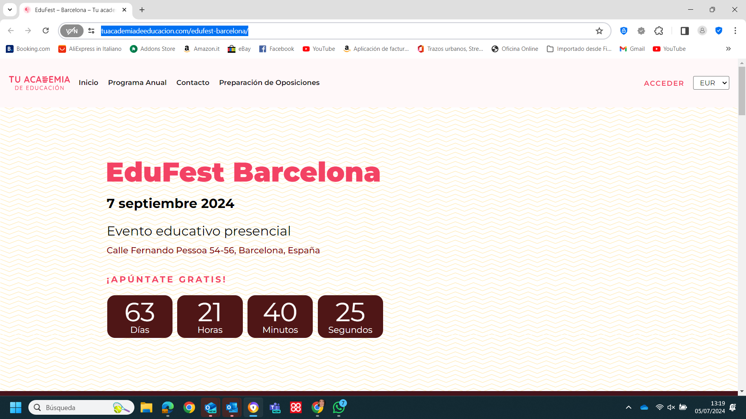
Task: Click ACCEDER login button
Action: (664, 83)
